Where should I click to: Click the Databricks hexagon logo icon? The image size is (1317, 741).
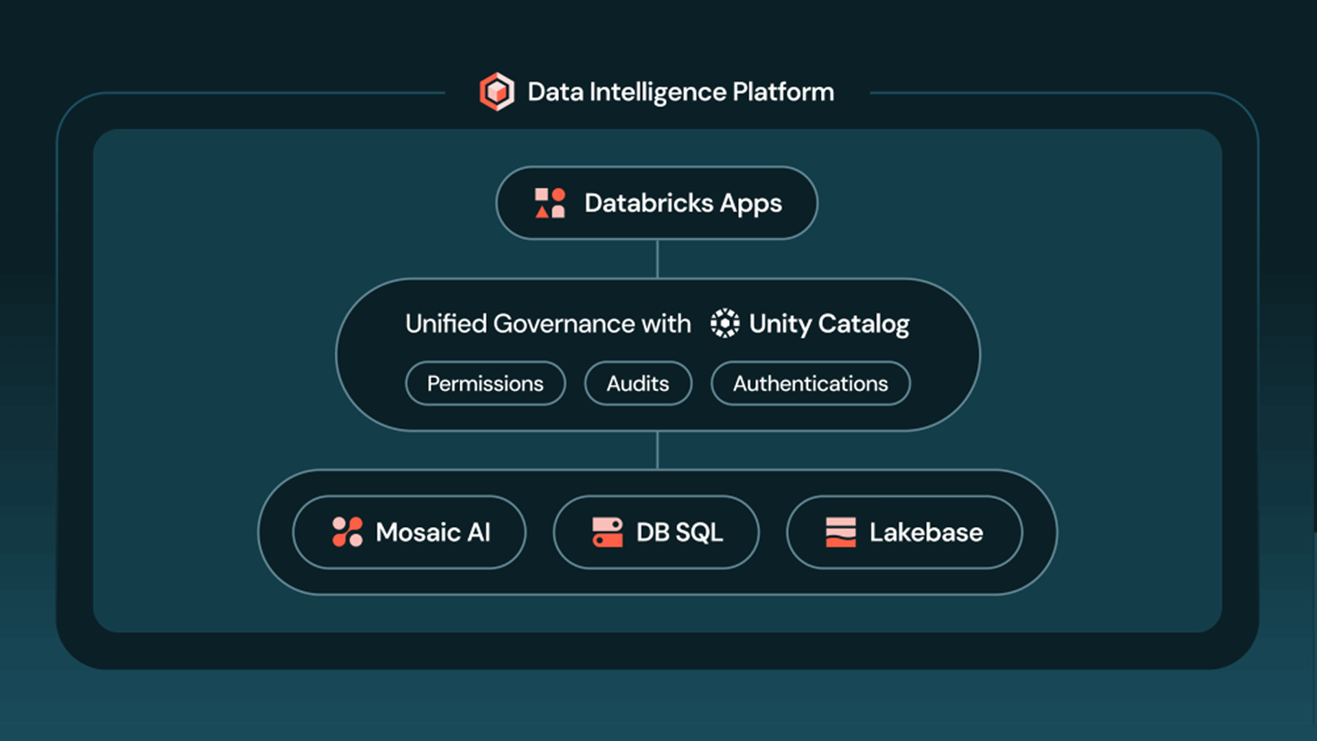click(x=497, y=92)
